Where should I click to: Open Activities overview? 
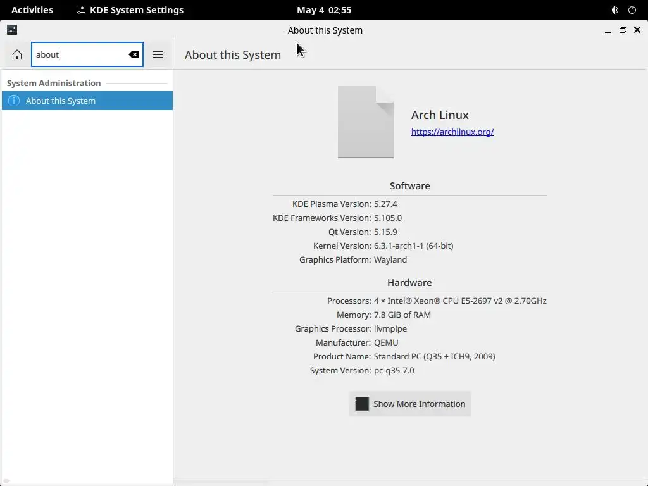click(32, 10)
